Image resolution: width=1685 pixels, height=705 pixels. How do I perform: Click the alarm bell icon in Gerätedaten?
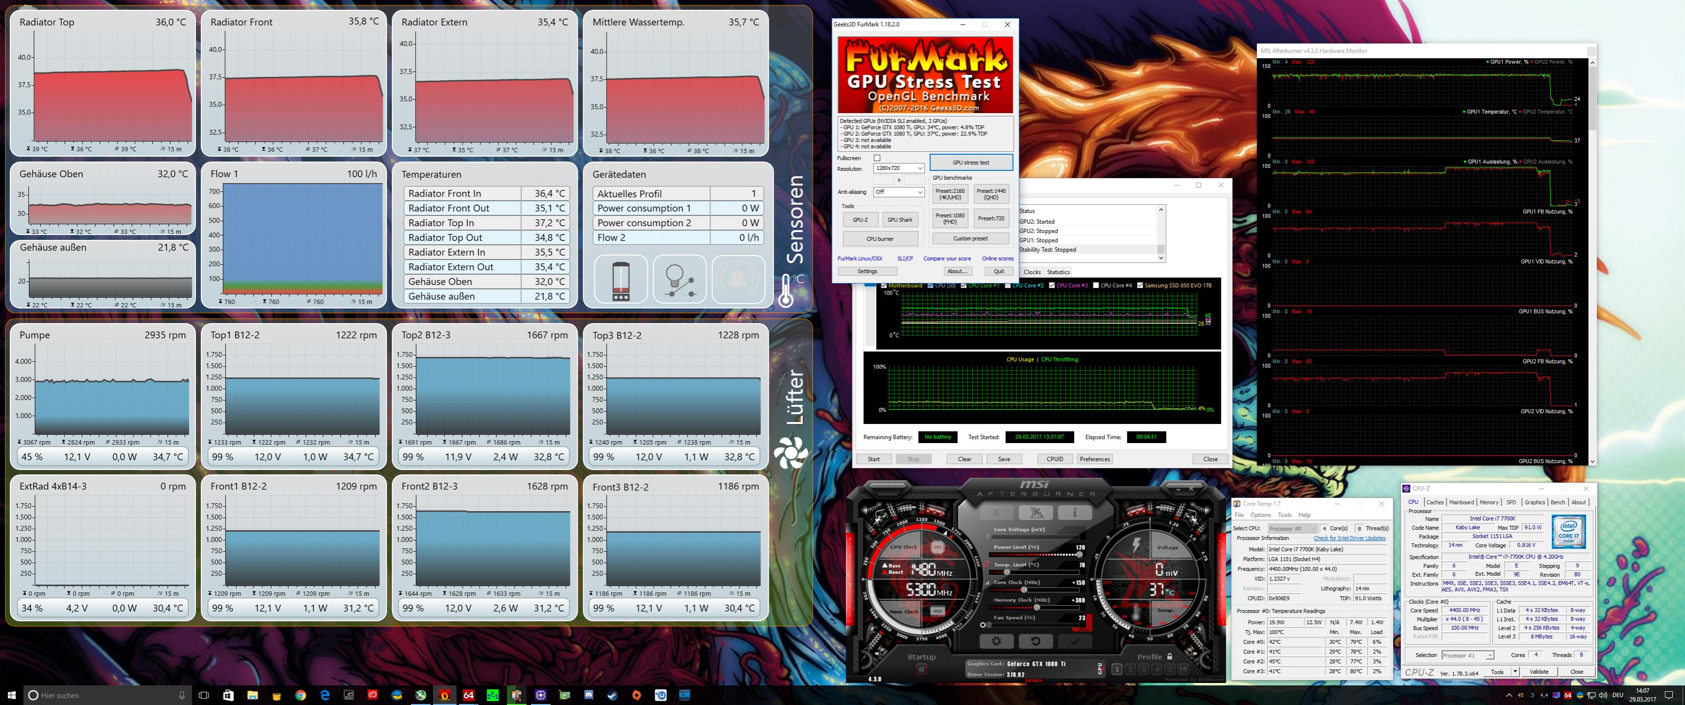(737, 279)
